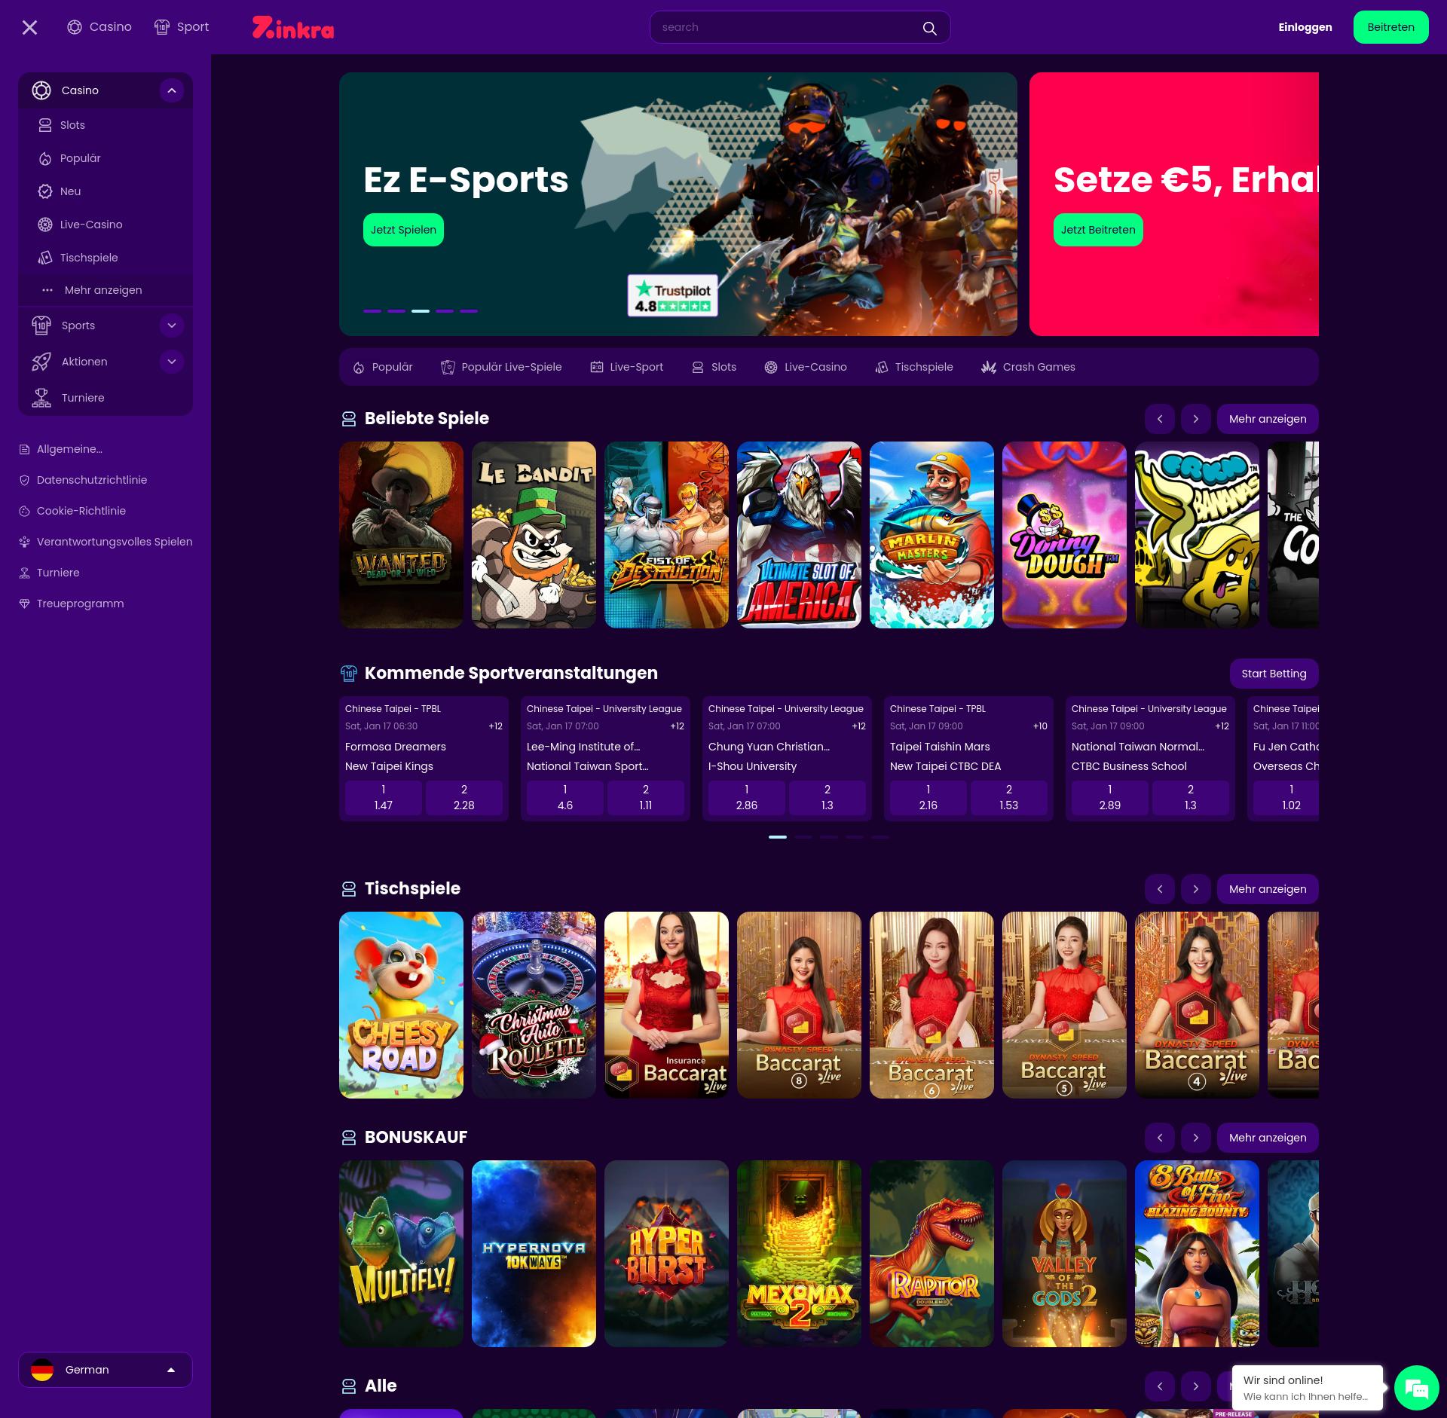Collapse the Casino sidebar section
The image size is (1447, 1418).
(x=172, y=90)
